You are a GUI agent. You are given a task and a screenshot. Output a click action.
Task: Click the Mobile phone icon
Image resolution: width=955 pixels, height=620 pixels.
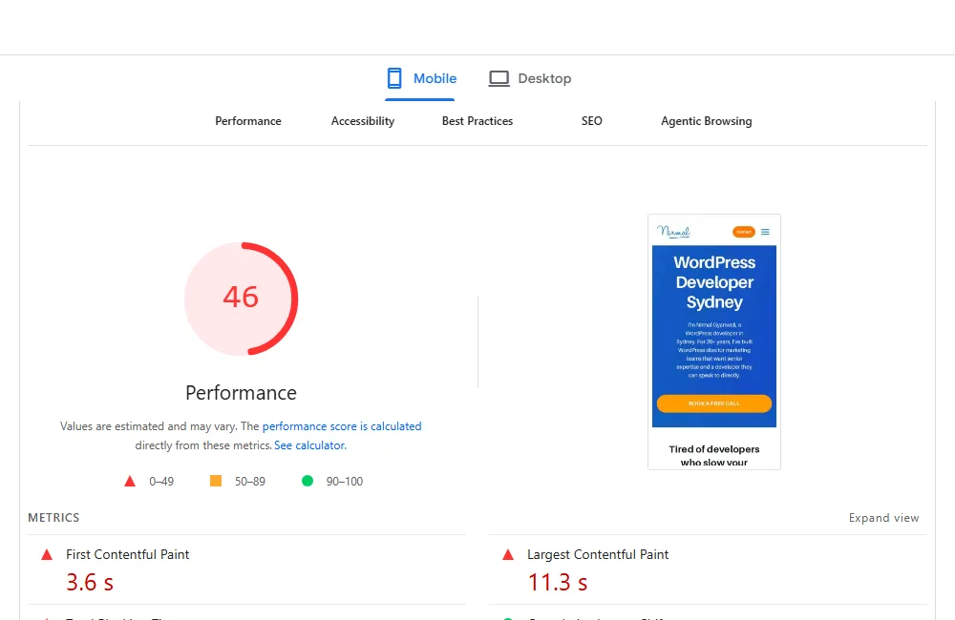[x=394, y=78]
